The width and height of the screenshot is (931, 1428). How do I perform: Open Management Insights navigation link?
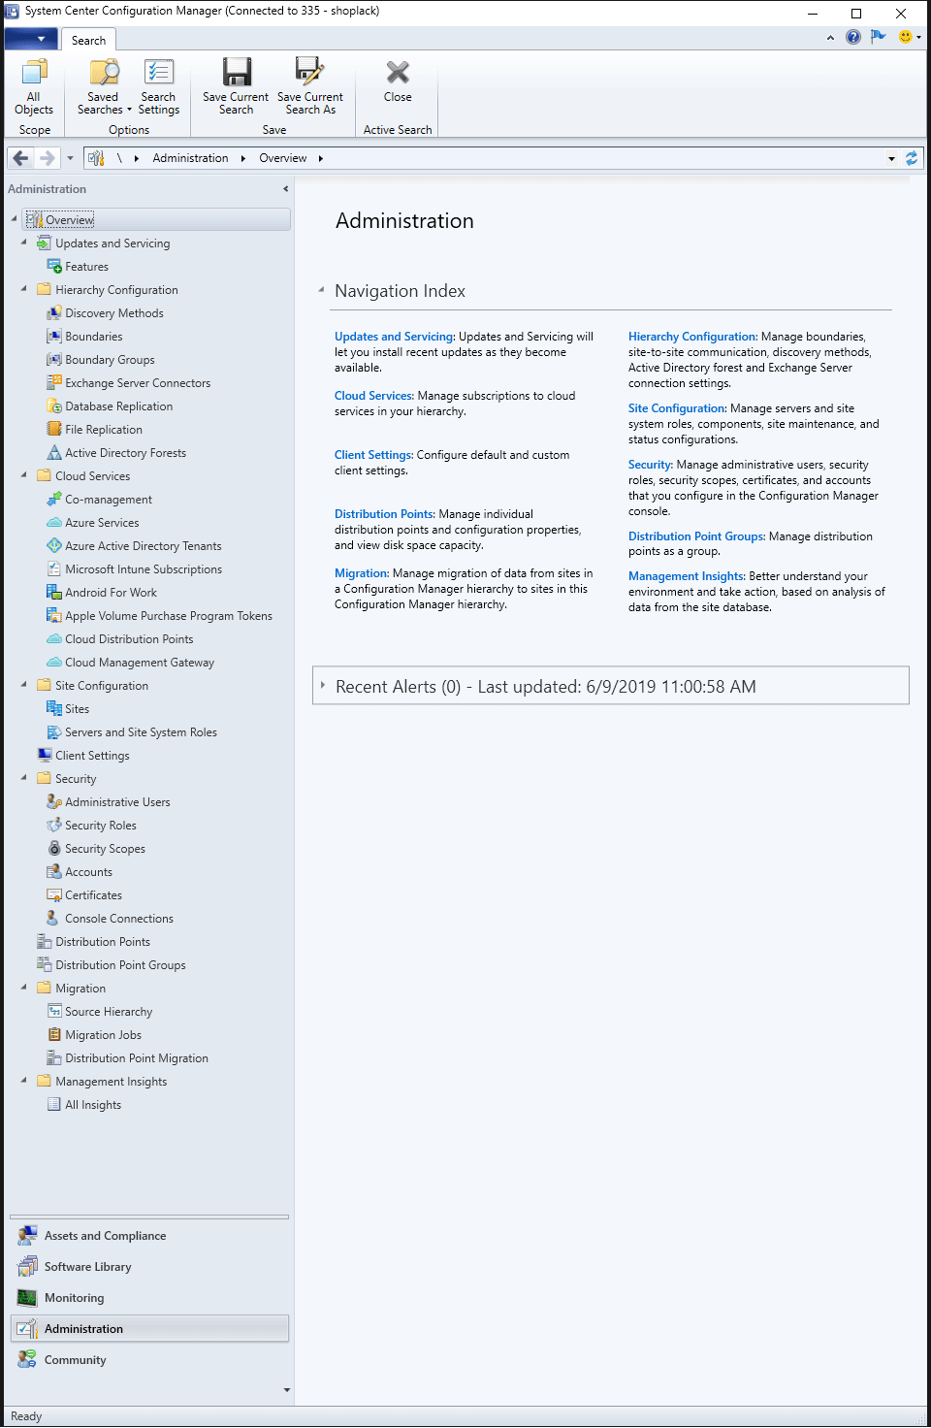pyautogui.click(x=686, y=576)
